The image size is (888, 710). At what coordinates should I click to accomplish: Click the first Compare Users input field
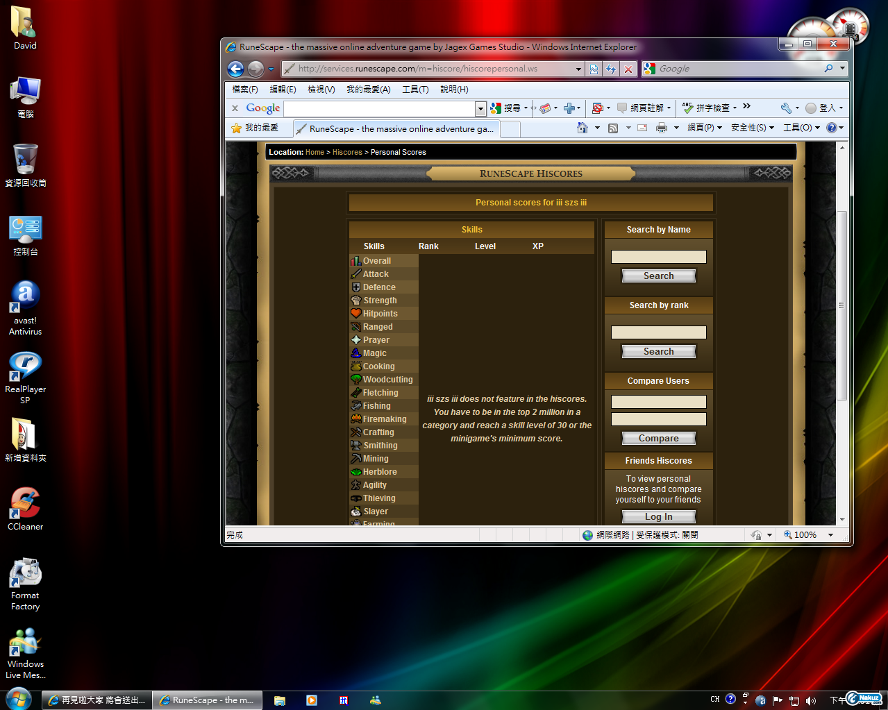[658, 402]
